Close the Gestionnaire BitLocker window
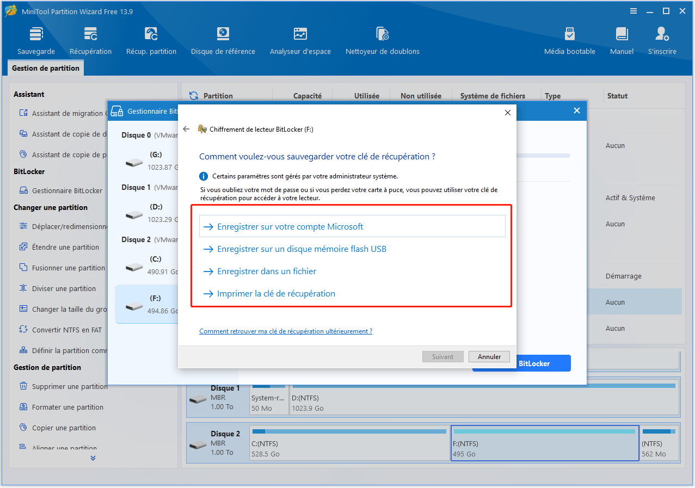This screenshot has width=695, height=488. click(x=577, y=110)
